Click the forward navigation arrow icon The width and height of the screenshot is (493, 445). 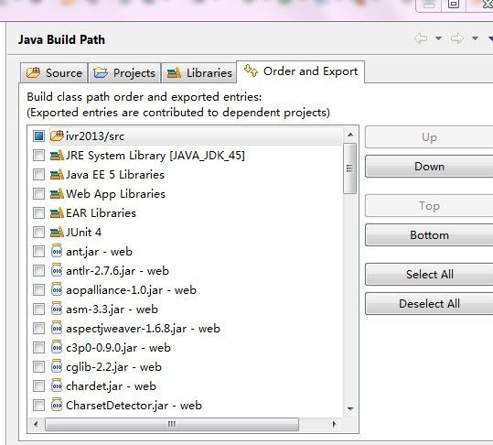[x=456, y=38]
